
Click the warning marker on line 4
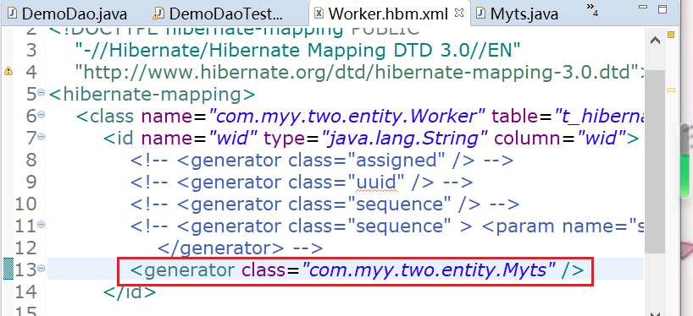[8, 71]
